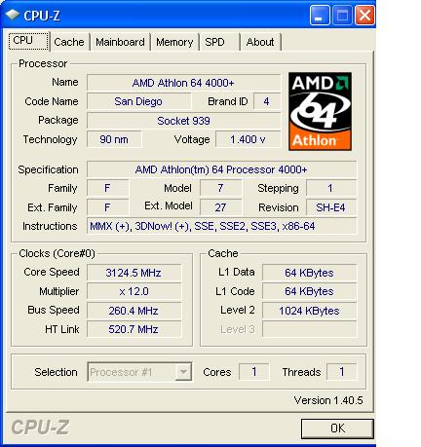Click the HT Link value 520.7 MHz

(x=134, y=329)
